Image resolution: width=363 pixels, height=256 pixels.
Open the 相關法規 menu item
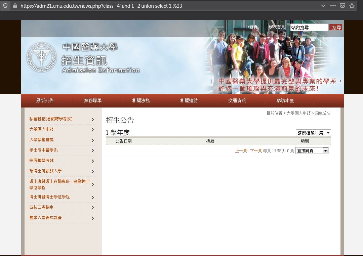point(141,100)
